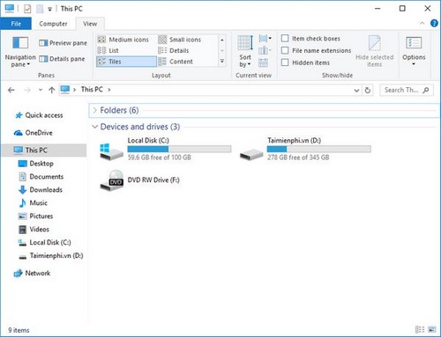Switch to details view in status bar
The image size is (441, 337).
click(420, 329)
